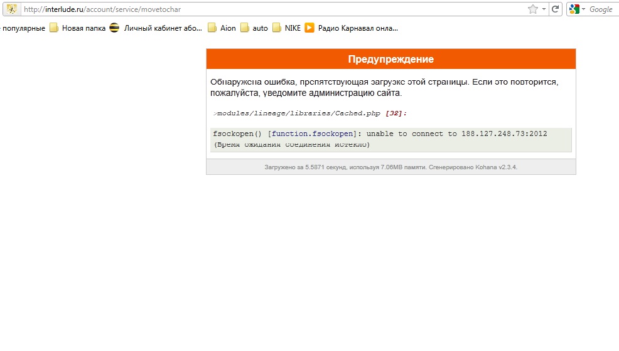
Task: Click the orange play icon for Радио Карнавал
Action: [309, 28]
